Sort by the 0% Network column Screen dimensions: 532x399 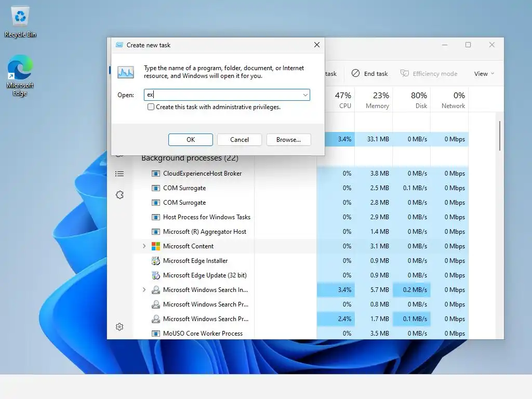point(449,100)
